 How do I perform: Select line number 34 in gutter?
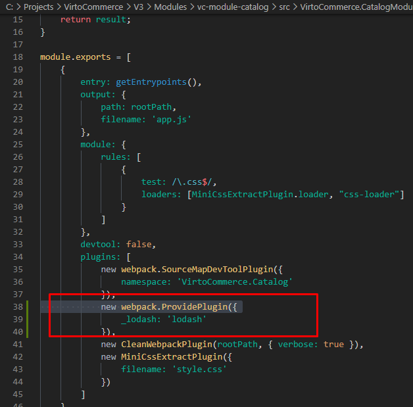pyautogui.click(x=18, y=257)
